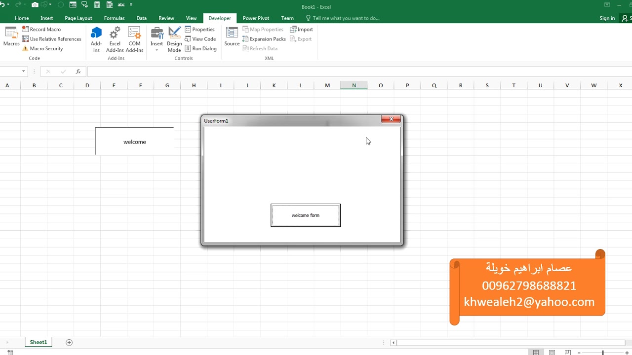
Task: Expand the Name Box dropdown
Action: pos(23,71)
